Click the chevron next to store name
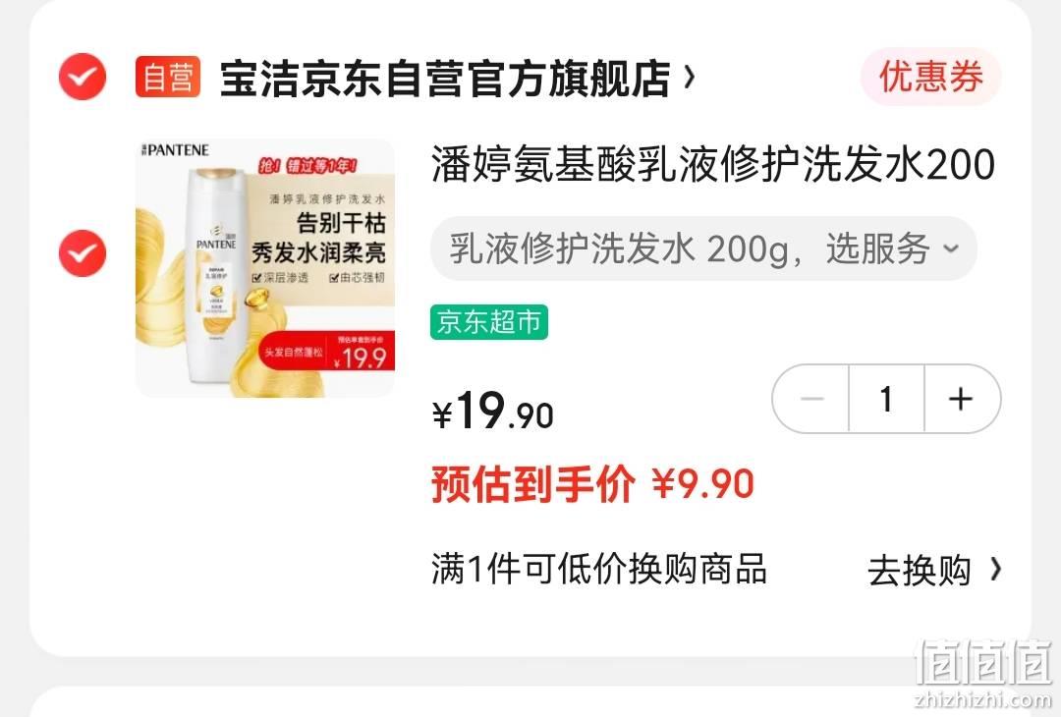The image size is (1061, 717). coord(689,78)
